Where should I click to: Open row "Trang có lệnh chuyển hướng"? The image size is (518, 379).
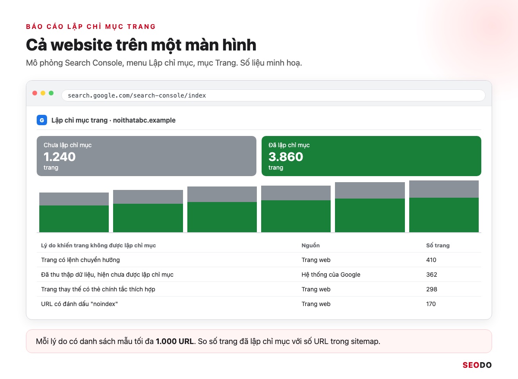click(259, 260)
